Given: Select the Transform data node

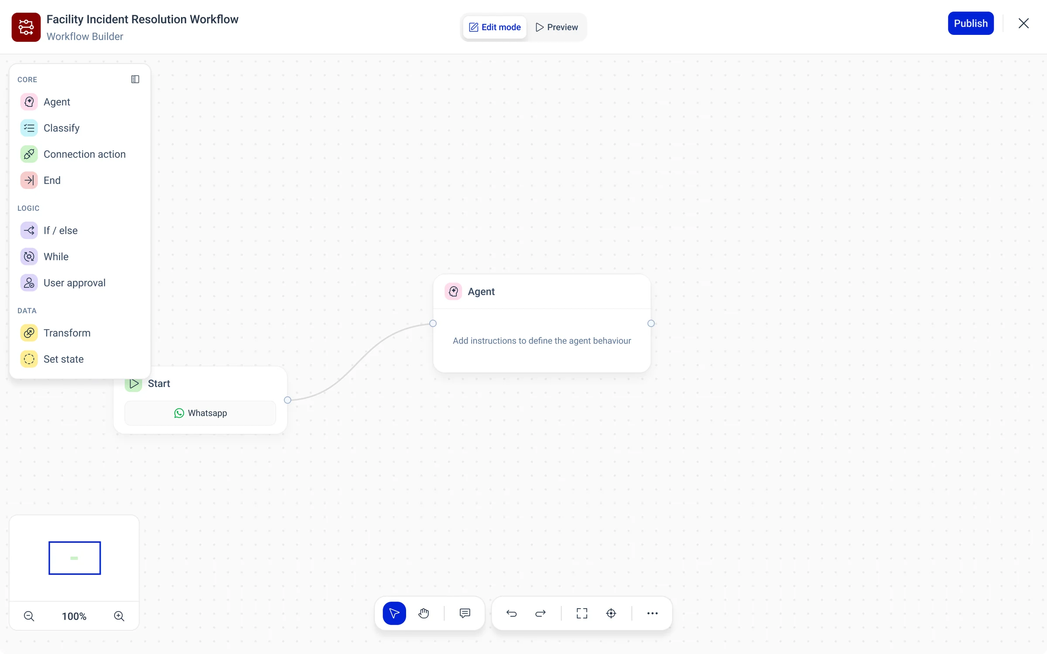Looking at the screenshot, I should coord(80,333).
